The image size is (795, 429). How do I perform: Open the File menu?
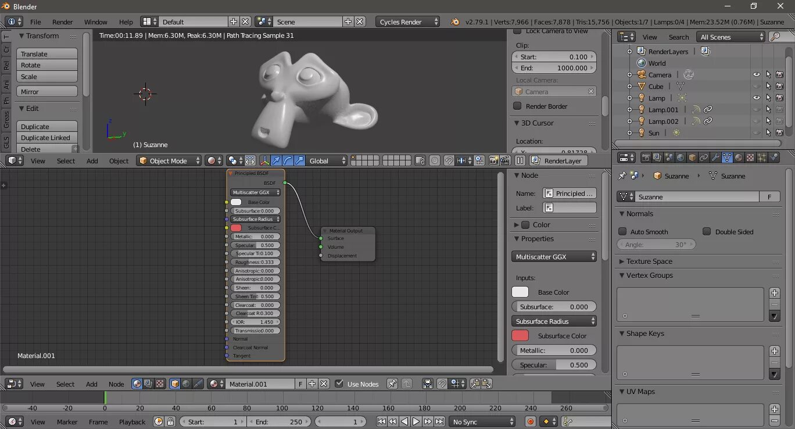click(35, 22)
